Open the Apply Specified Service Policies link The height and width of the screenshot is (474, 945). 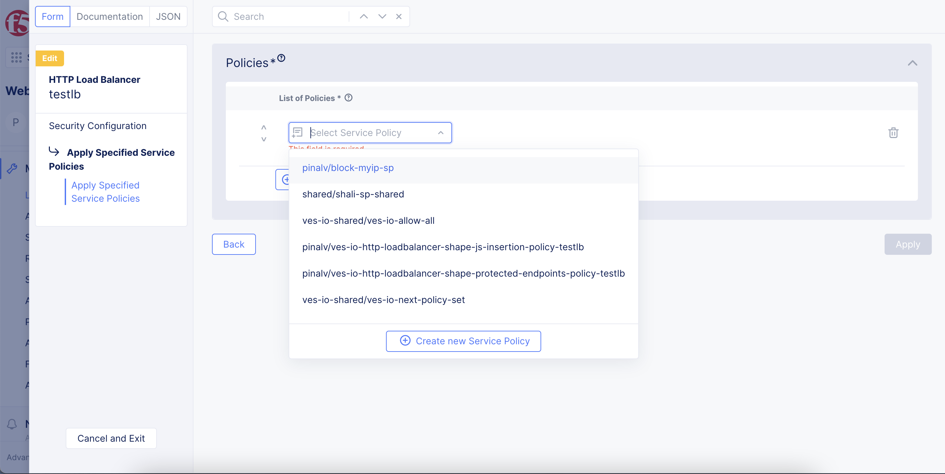(105, 192)
